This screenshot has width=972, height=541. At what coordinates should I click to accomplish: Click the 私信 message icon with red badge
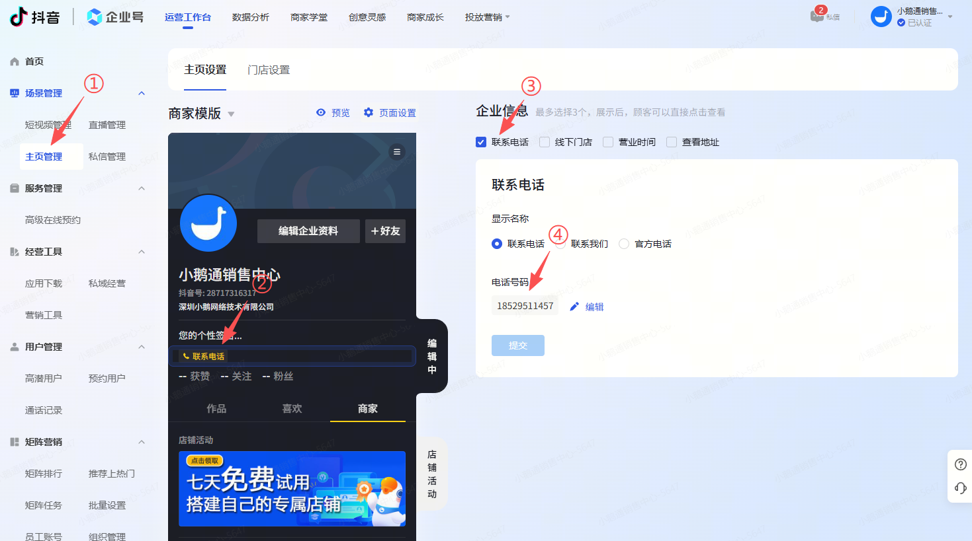pos(818,17)
